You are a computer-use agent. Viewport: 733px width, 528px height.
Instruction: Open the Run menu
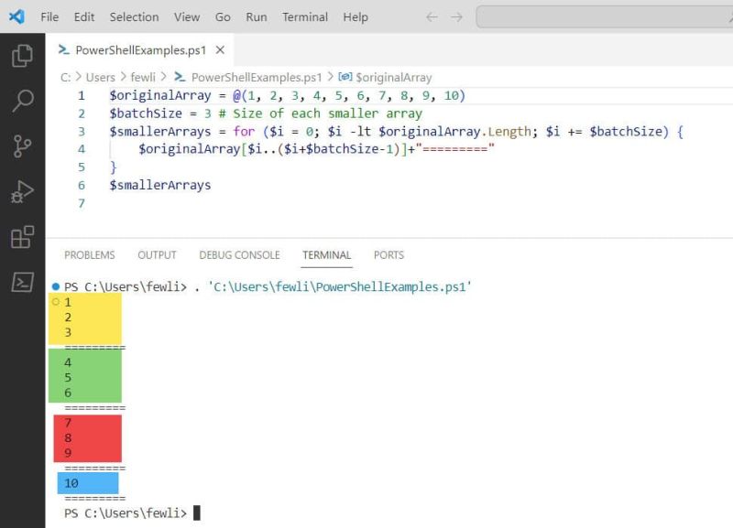256,16
